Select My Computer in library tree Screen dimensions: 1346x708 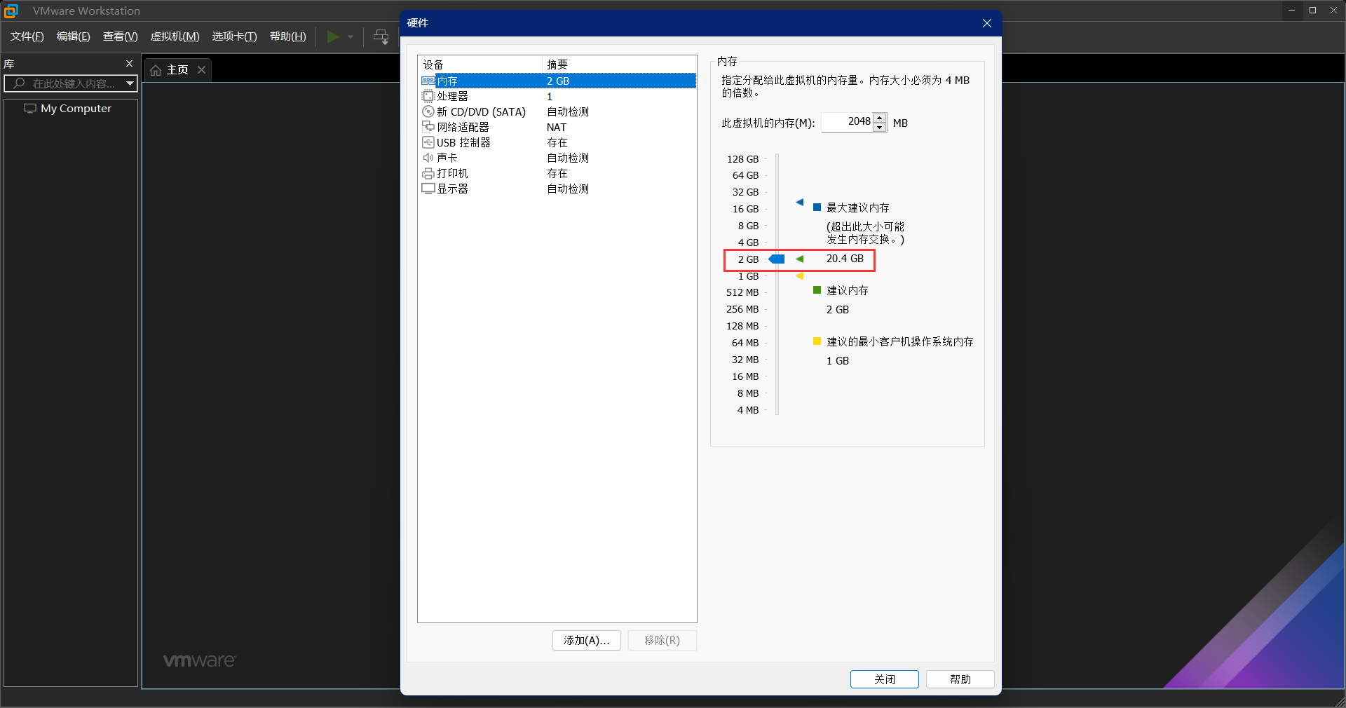76,109
